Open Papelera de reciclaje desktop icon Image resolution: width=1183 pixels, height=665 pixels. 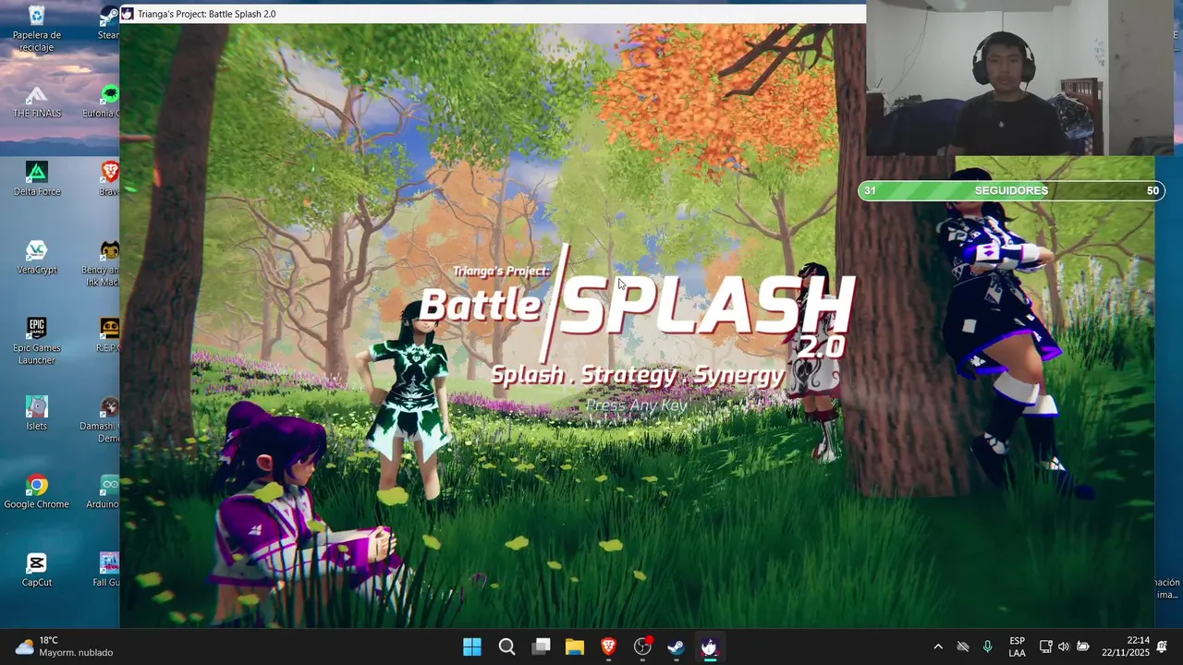point(36,29)
